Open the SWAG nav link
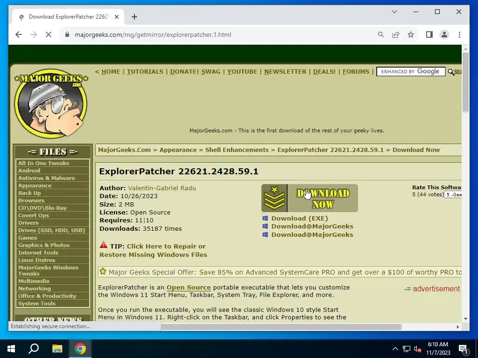The width and height of the screenshot is (478, 358). (211, 71)
